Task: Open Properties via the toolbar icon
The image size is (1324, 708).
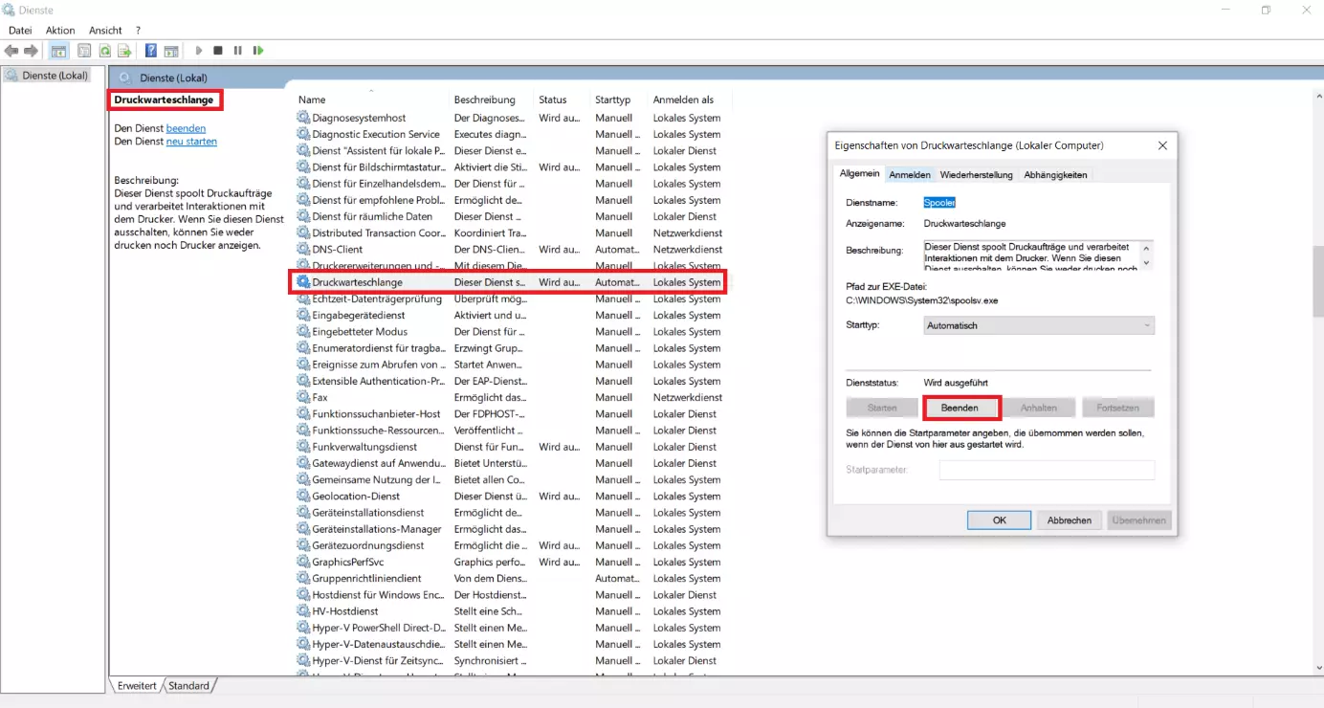Action: coord(84,51)
